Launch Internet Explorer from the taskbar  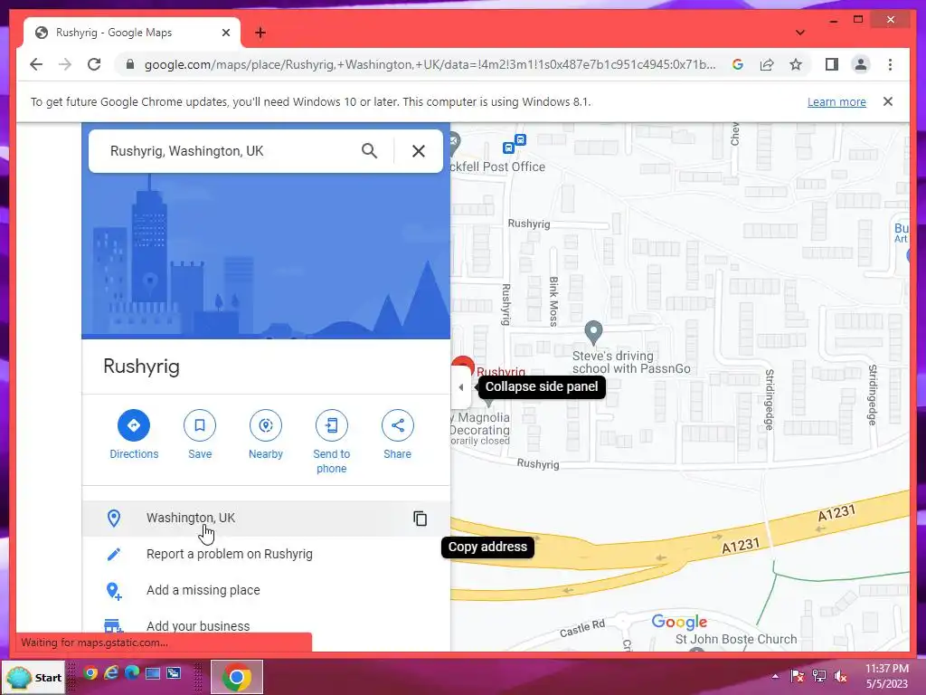click(111, 672)
